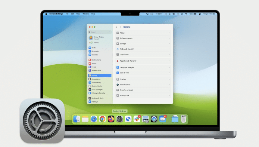This screenshot has height=147, width=259.
Task: Open Time Machine row
Action: tap(143, 85)
